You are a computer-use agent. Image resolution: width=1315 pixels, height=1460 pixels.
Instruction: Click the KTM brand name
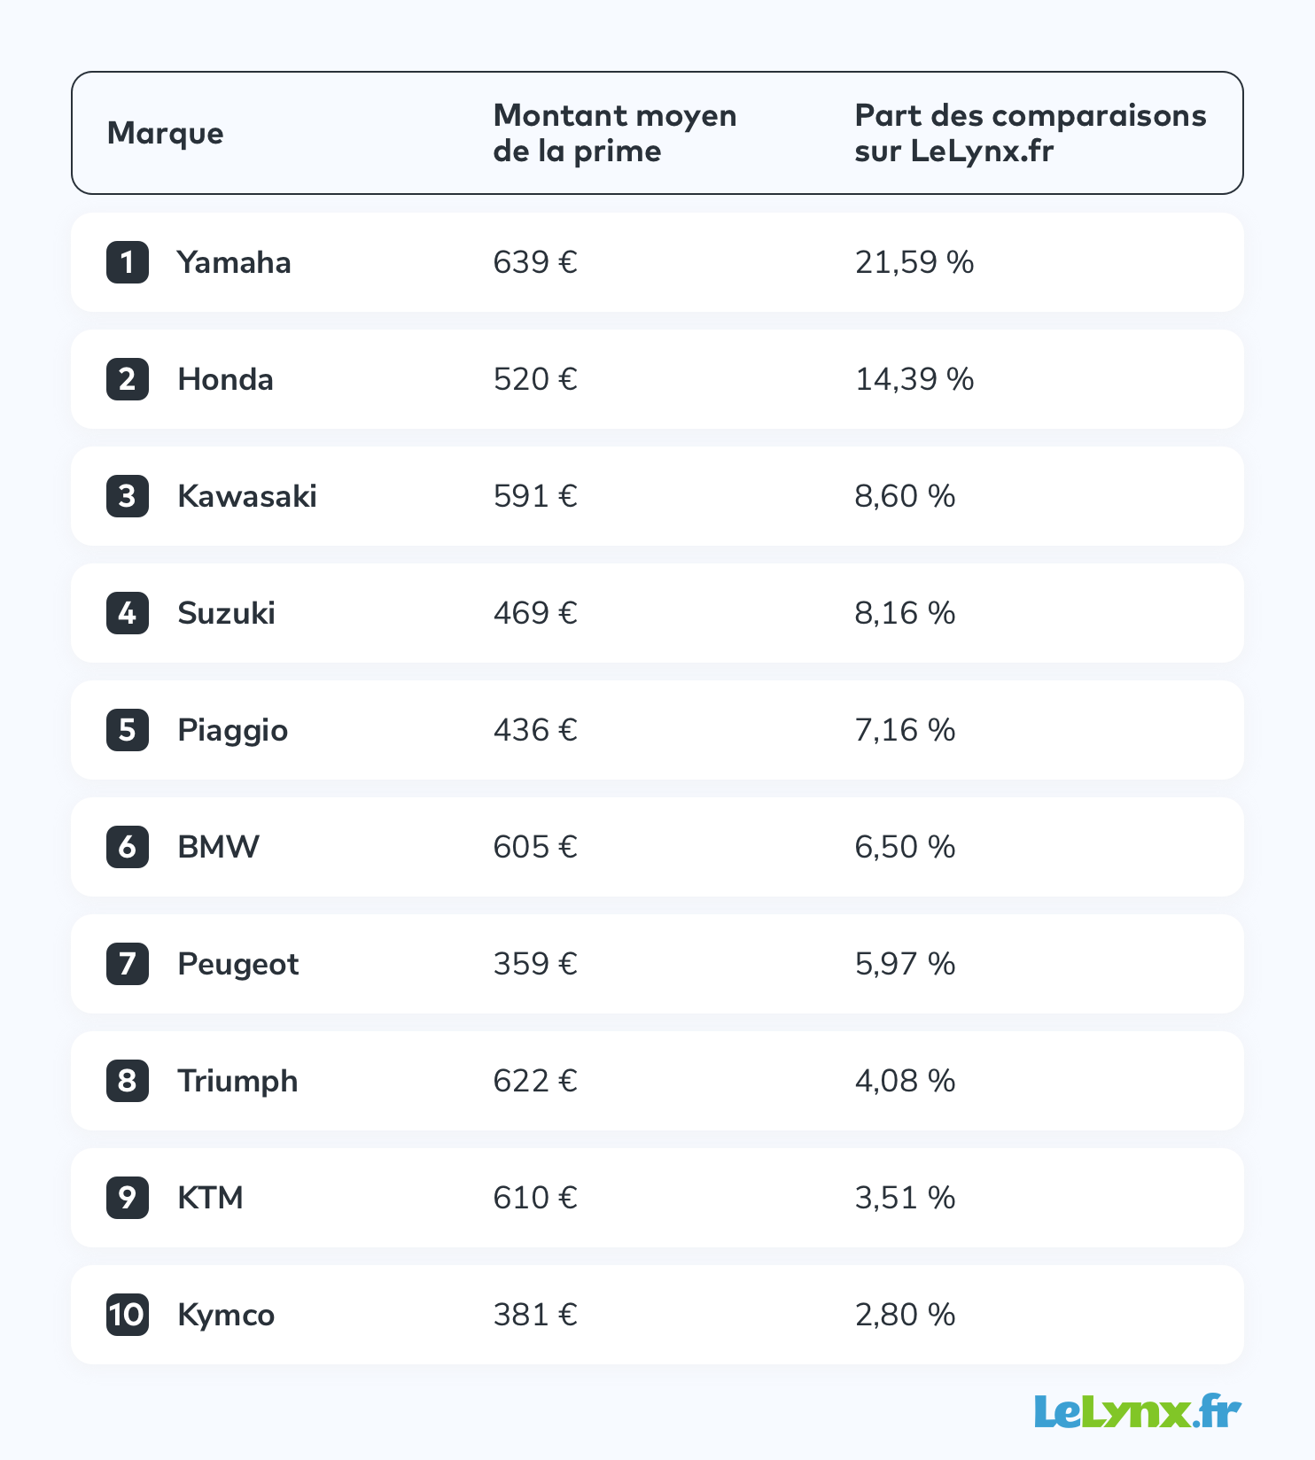pos(210,1198)
